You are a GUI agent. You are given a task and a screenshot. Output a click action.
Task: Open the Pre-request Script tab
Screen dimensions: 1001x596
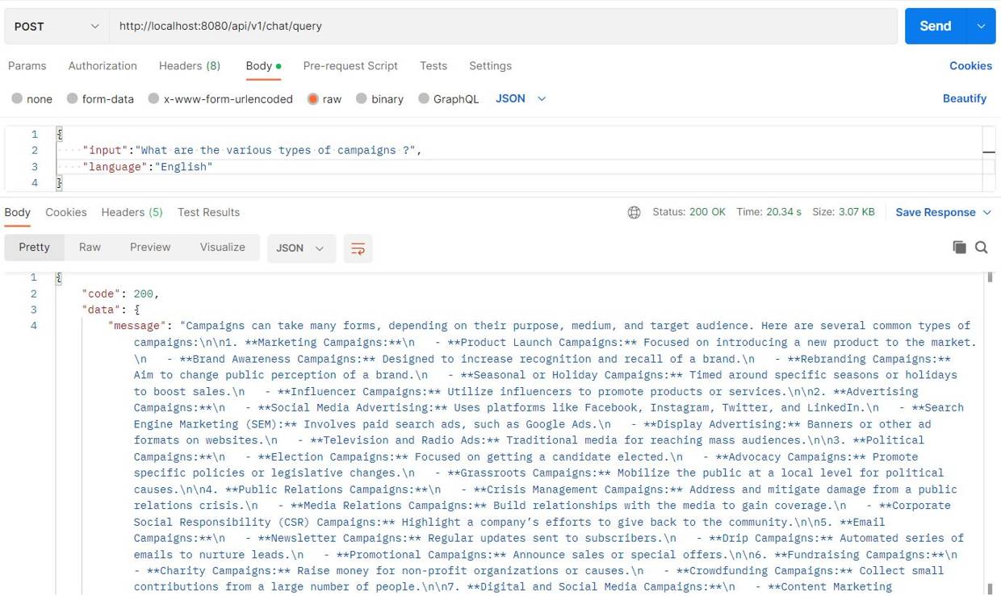(350, 66)
